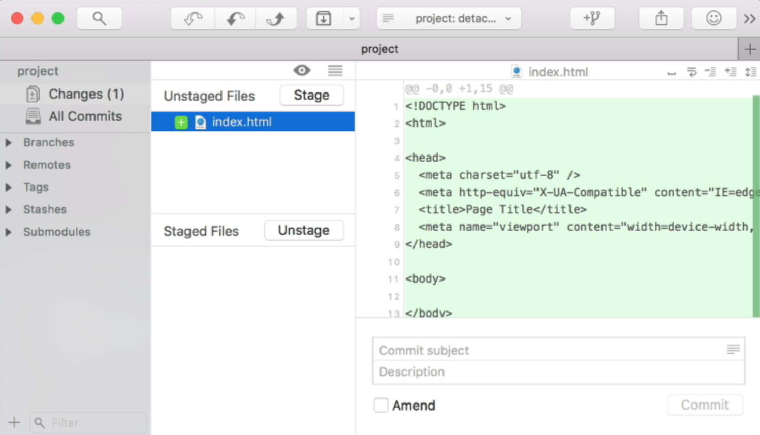
Task: Click the search magnifier toolbar button
Action: click(x=99, y=19)
